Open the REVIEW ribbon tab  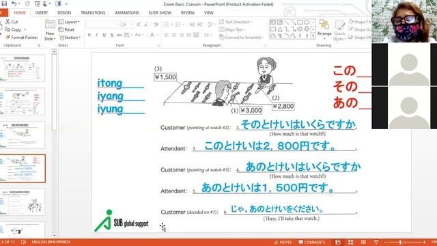[188, 13]
